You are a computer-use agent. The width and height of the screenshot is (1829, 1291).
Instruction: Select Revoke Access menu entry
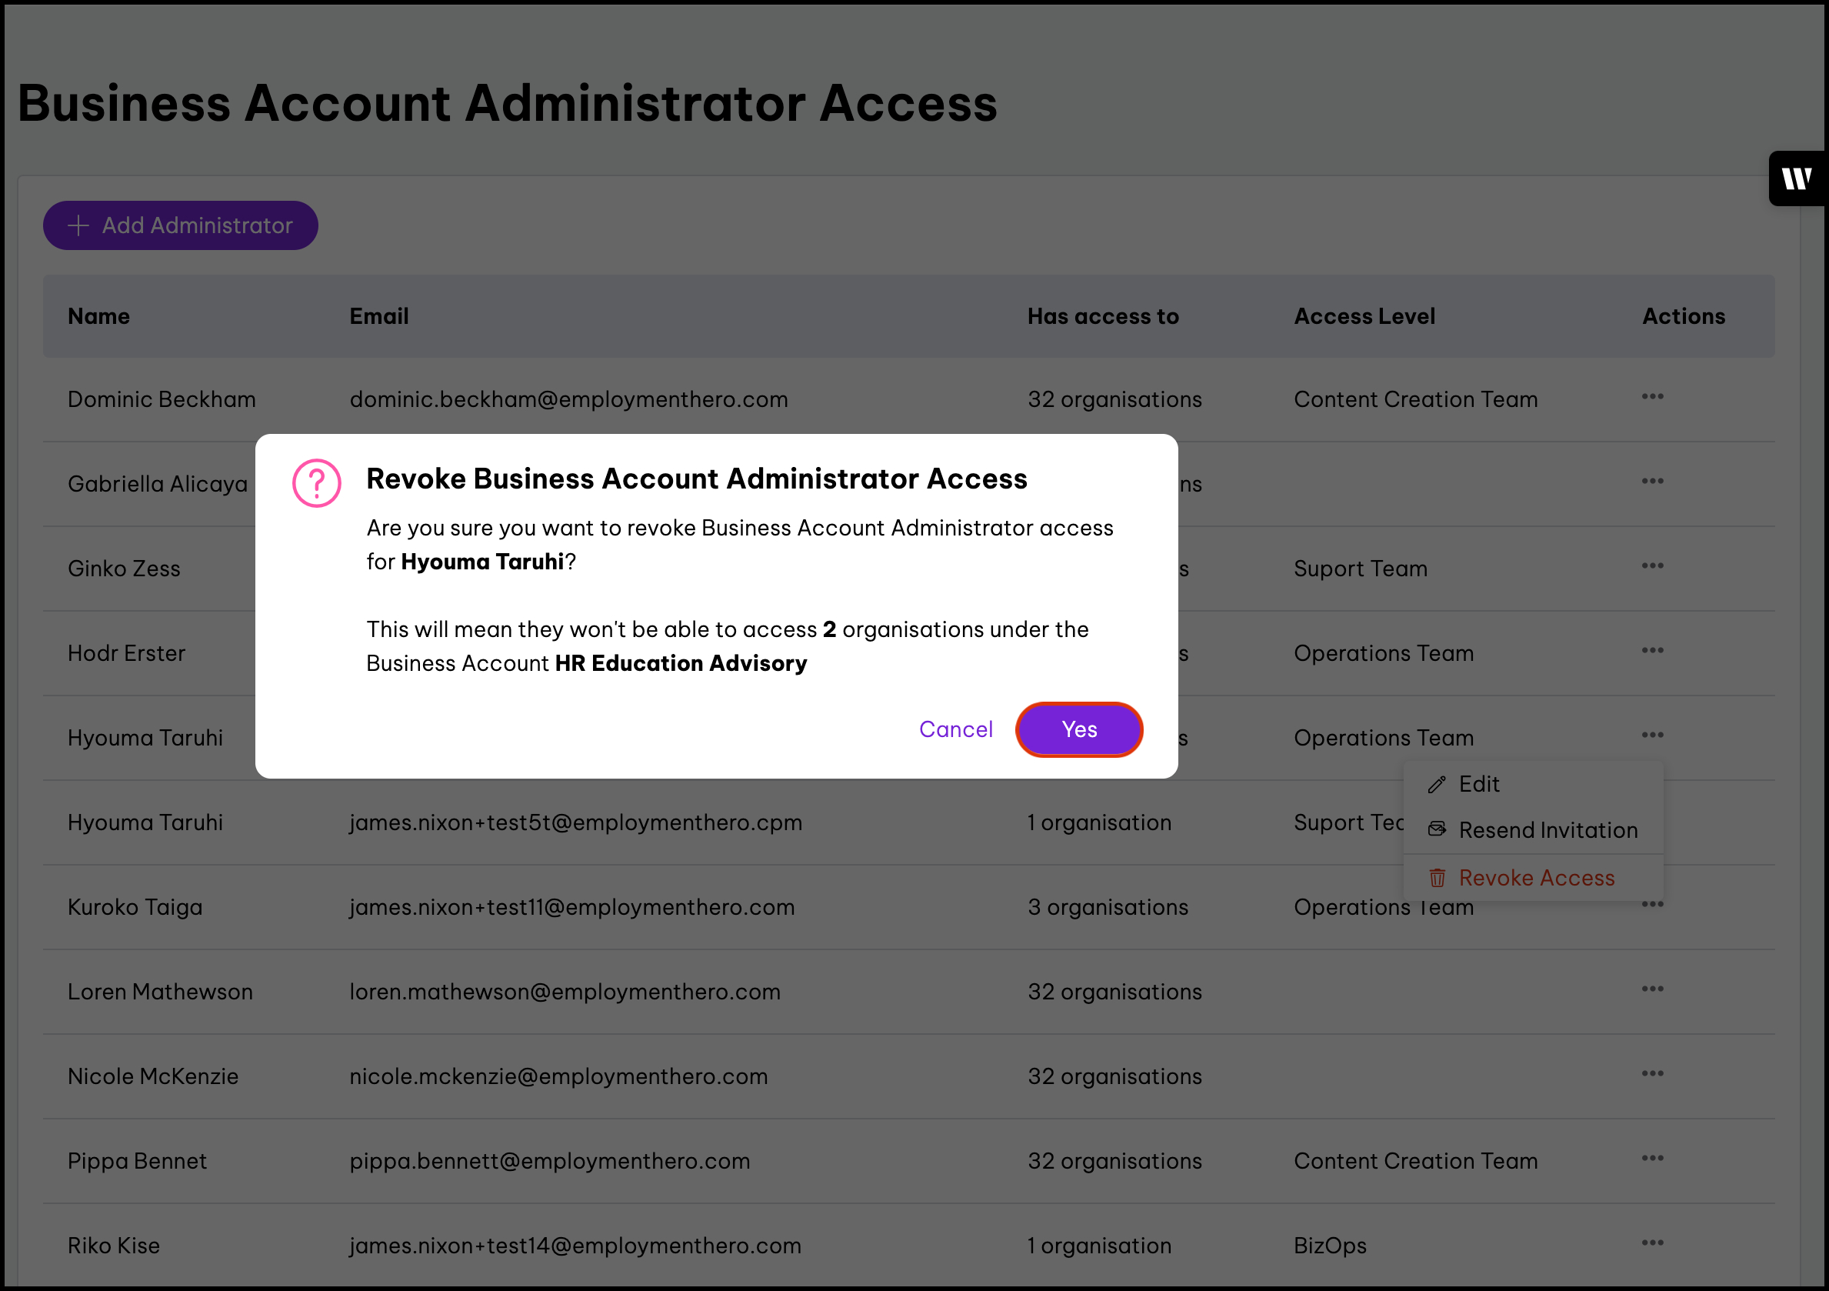click(x=1536, y=877)
